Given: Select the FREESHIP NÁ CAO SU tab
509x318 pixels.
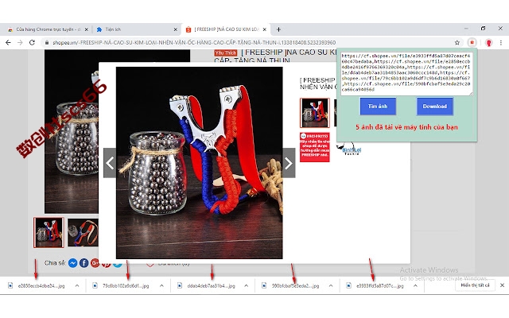Looking at the screenshot, I should pyautogui.click(x=226, y=29).
